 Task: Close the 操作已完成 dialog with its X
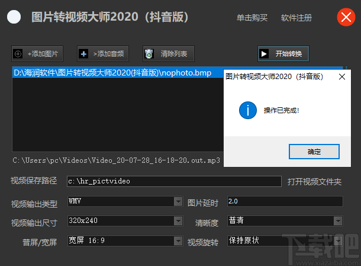[x=342, y=77]
